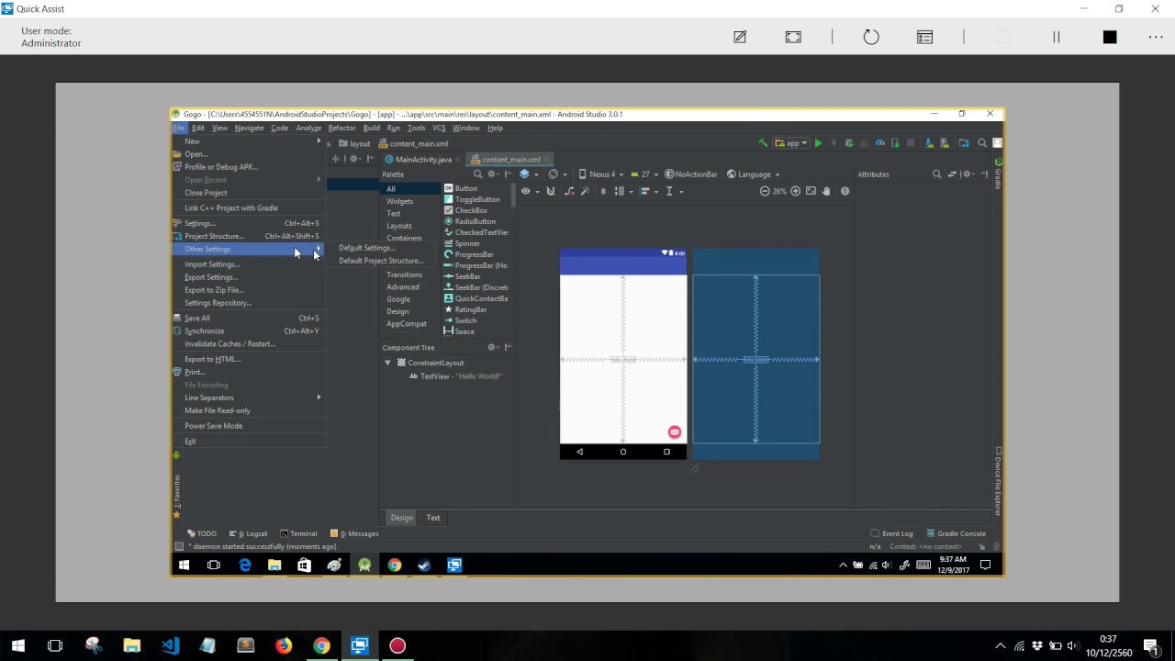Open Task Manager icon in Quick Assist
This screenshot has width=1175, height=661.
pos(924,37)
